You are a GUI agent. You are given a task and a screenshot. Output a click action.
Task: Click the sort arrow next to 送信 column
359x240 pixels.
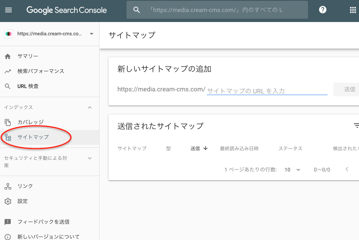click(x=206, y=148)
